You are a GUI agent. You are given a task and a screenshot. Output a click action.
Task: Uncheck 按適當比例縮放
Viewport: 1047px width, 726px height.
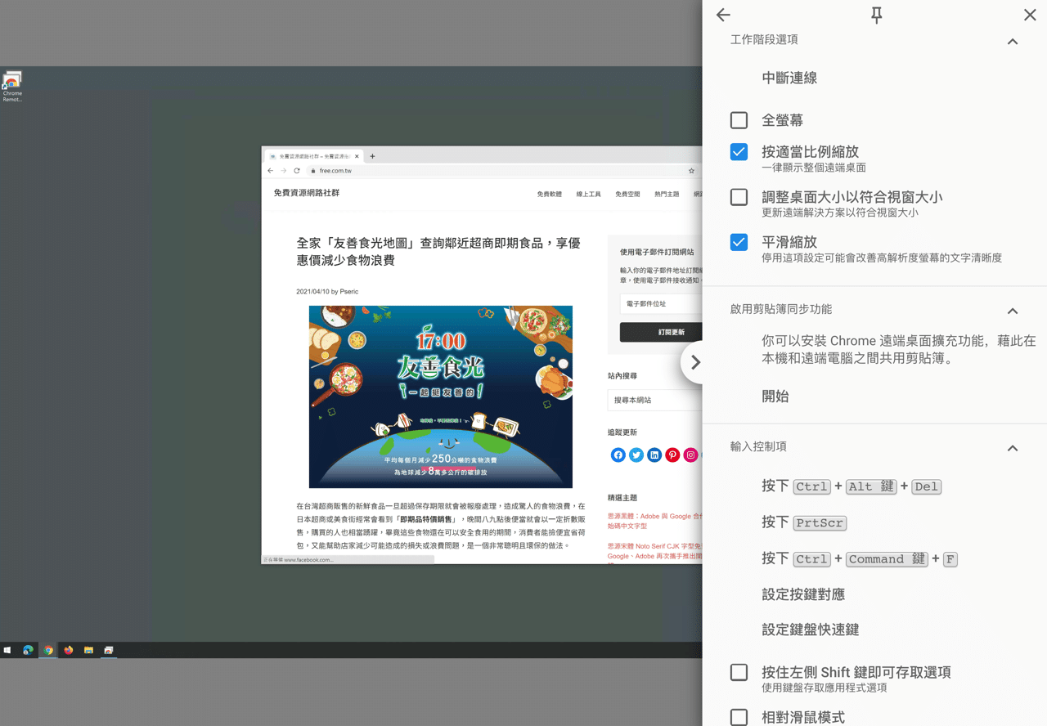[x=739, y=152]
